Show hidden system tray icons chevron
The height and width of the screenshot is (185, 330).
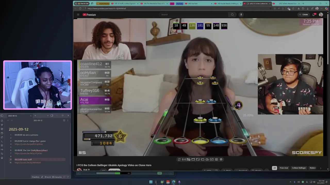[x=290, y=182]
